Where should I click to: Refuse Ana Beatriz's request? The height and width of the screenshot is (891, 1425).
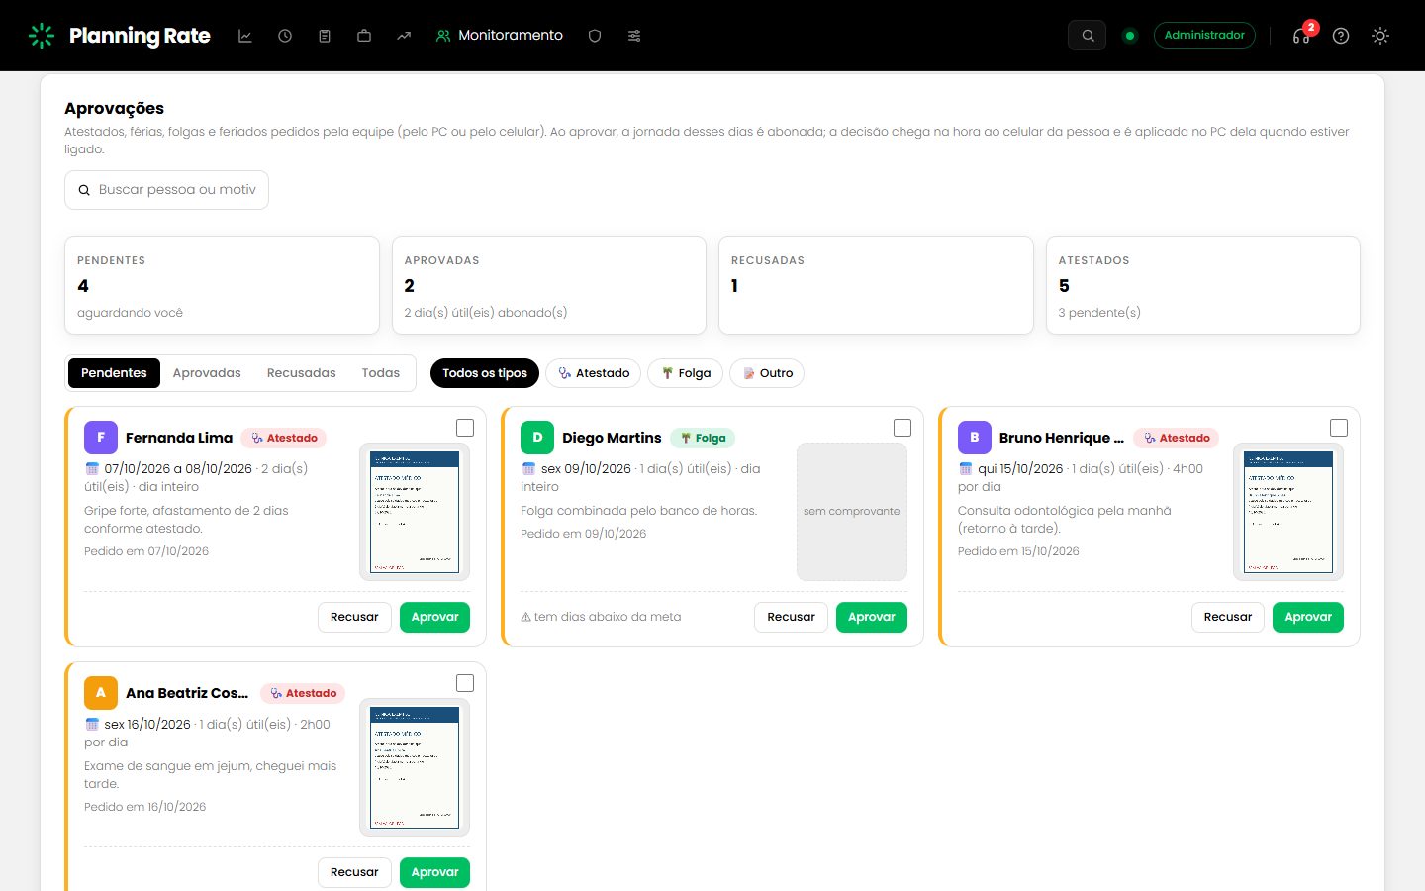[x=354, y=872]
